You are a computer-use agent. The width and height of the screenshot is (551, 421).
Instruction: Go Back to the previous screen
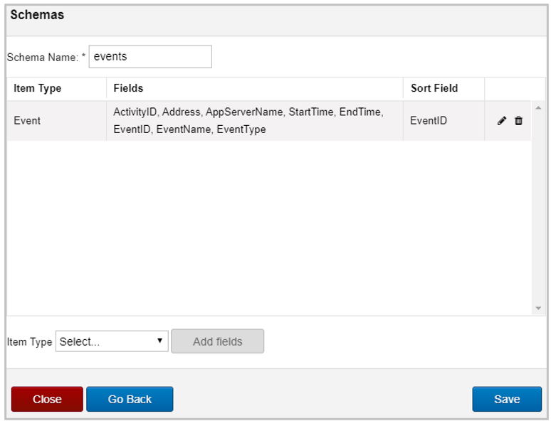[130, 399]
